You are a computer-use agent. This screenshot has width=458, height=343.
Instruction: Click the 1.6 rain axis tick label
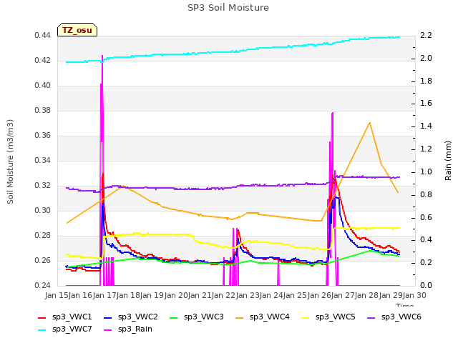tap(426, 104)
